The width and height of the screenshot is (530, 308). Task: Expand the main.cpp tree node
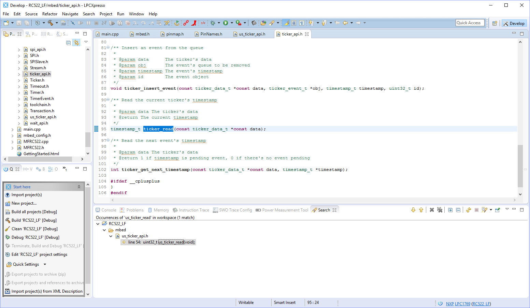[x=13, y=130]
